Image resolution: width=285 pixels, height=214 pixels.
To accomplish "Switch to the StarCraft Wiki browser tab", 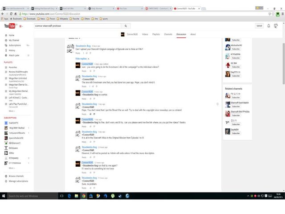I will tap(73, 8).
